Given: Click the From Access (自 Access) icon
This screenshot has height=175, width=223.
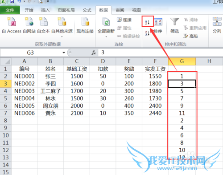Looking at the screenshot, I should click(12, 21).
